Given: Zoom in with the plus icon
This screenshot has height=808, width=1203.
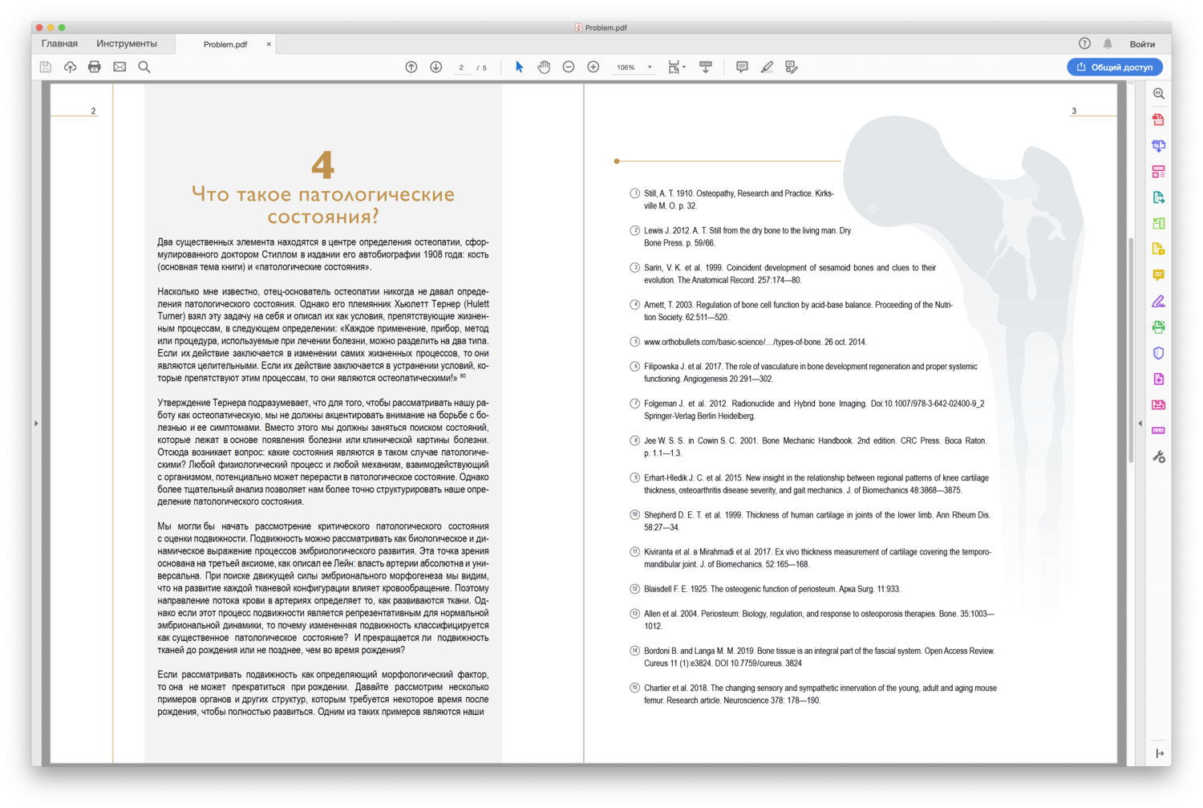Looking at the screenshot, I should click(593, 67).
